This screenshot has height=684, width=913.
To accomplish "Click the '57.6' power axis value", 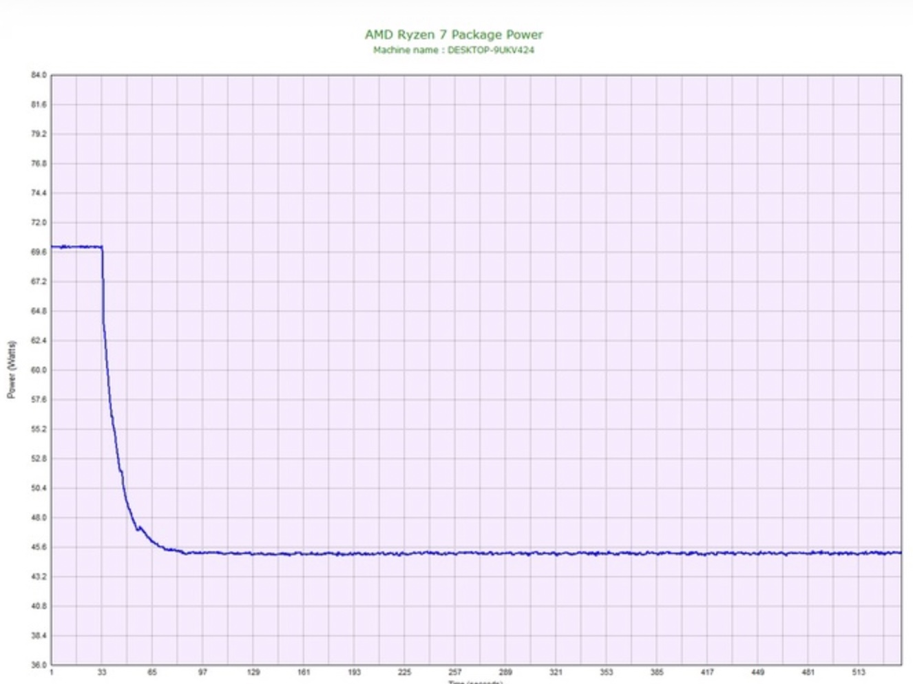I will coord(39,400).
